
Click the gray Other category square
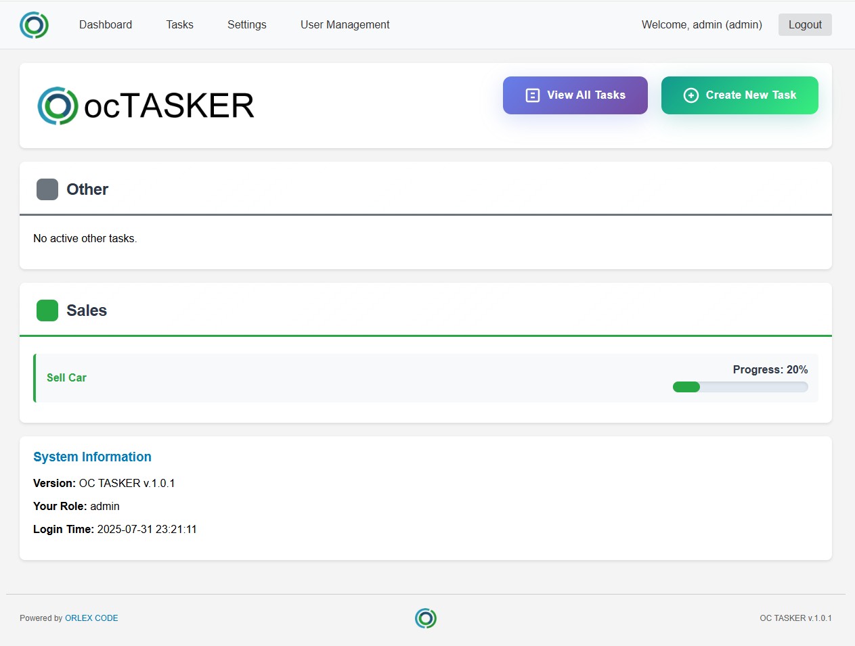[47, 189]
